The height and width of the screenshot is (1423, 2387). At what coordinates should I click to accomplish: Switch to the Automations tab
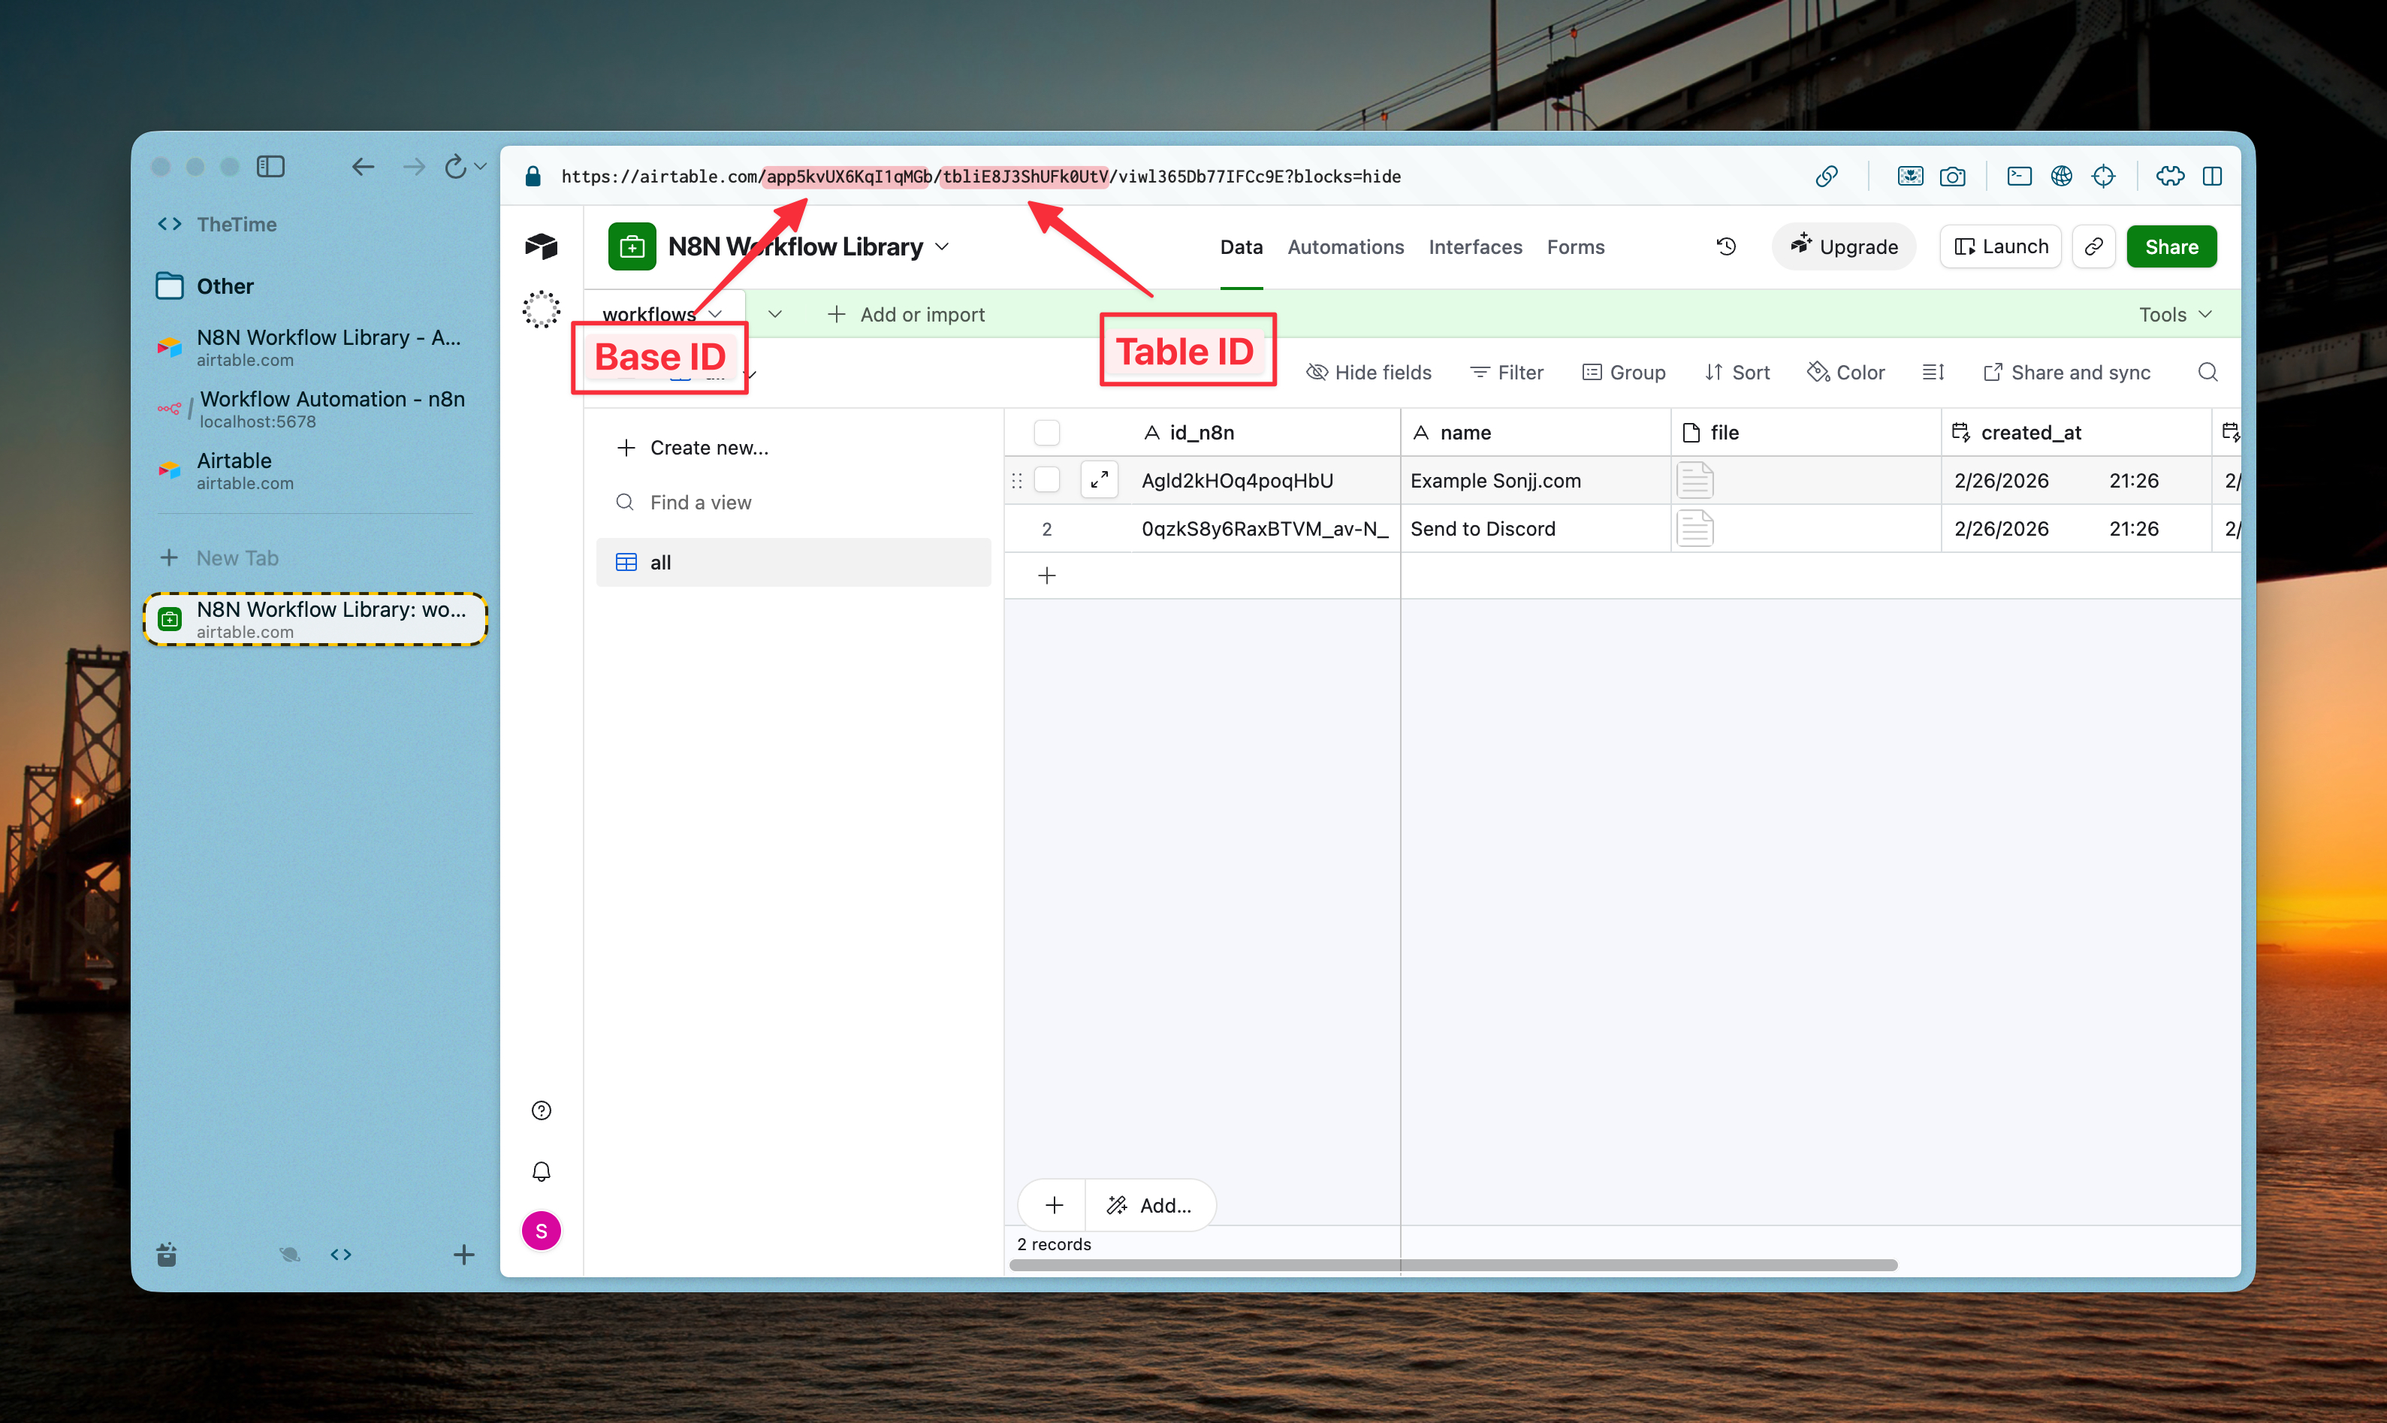1345,246
